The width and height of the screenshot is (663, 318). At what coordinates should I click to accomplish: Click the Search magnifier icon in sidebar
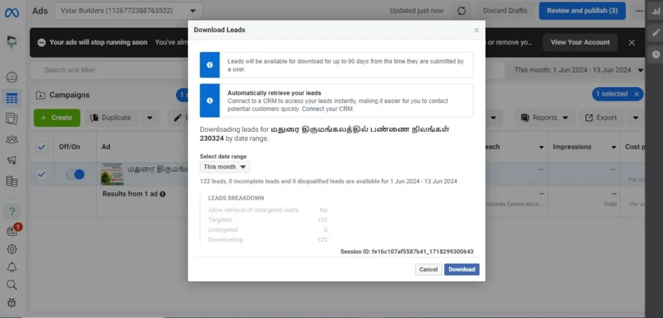(x=12, y=284)
